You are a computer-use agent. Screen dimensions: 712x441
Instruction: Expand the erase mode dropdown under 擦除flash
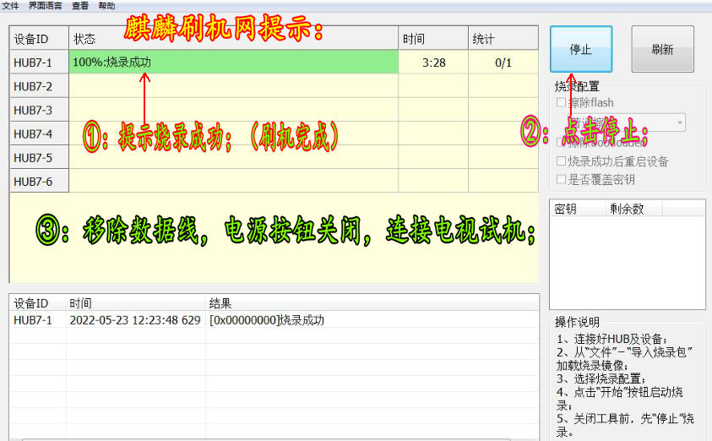[x=678, y=123]
